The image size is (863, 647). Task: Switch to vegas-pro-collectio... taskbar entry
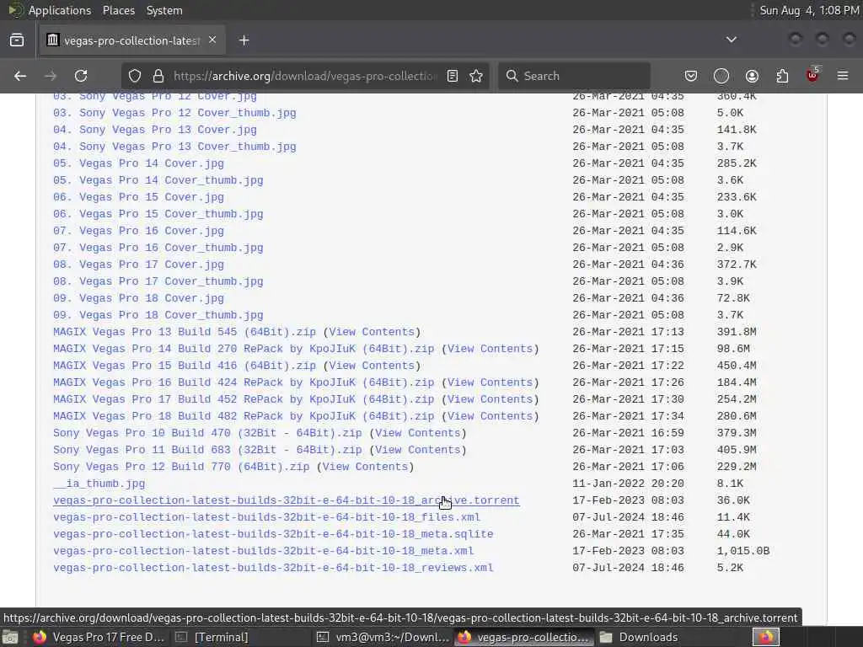click(x=524, y=637)
